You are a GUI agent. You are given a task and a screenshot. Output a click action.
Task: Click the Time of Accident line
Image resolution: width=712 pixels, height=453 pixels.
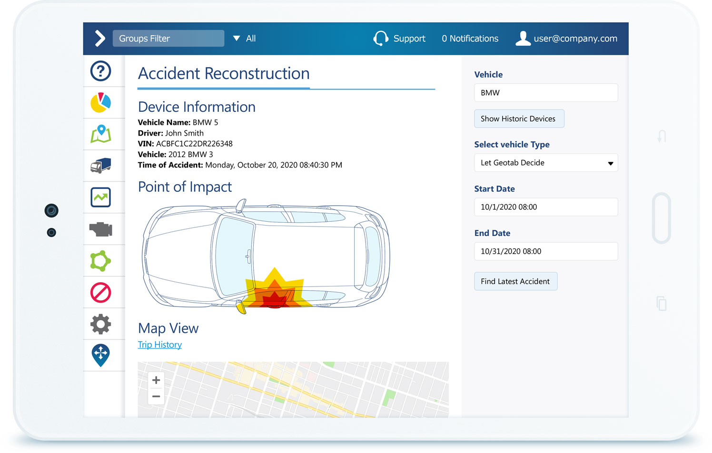point(240,165)
